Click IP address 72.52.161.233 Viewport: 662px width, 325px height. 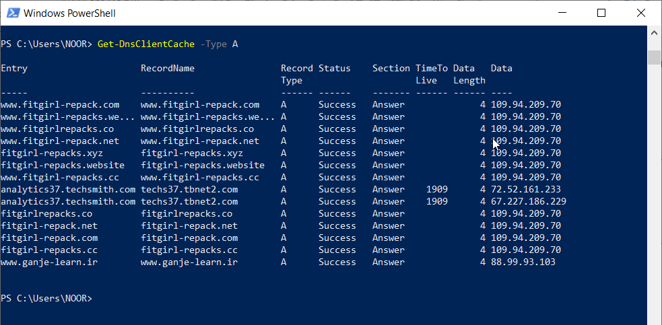point(526,190)
